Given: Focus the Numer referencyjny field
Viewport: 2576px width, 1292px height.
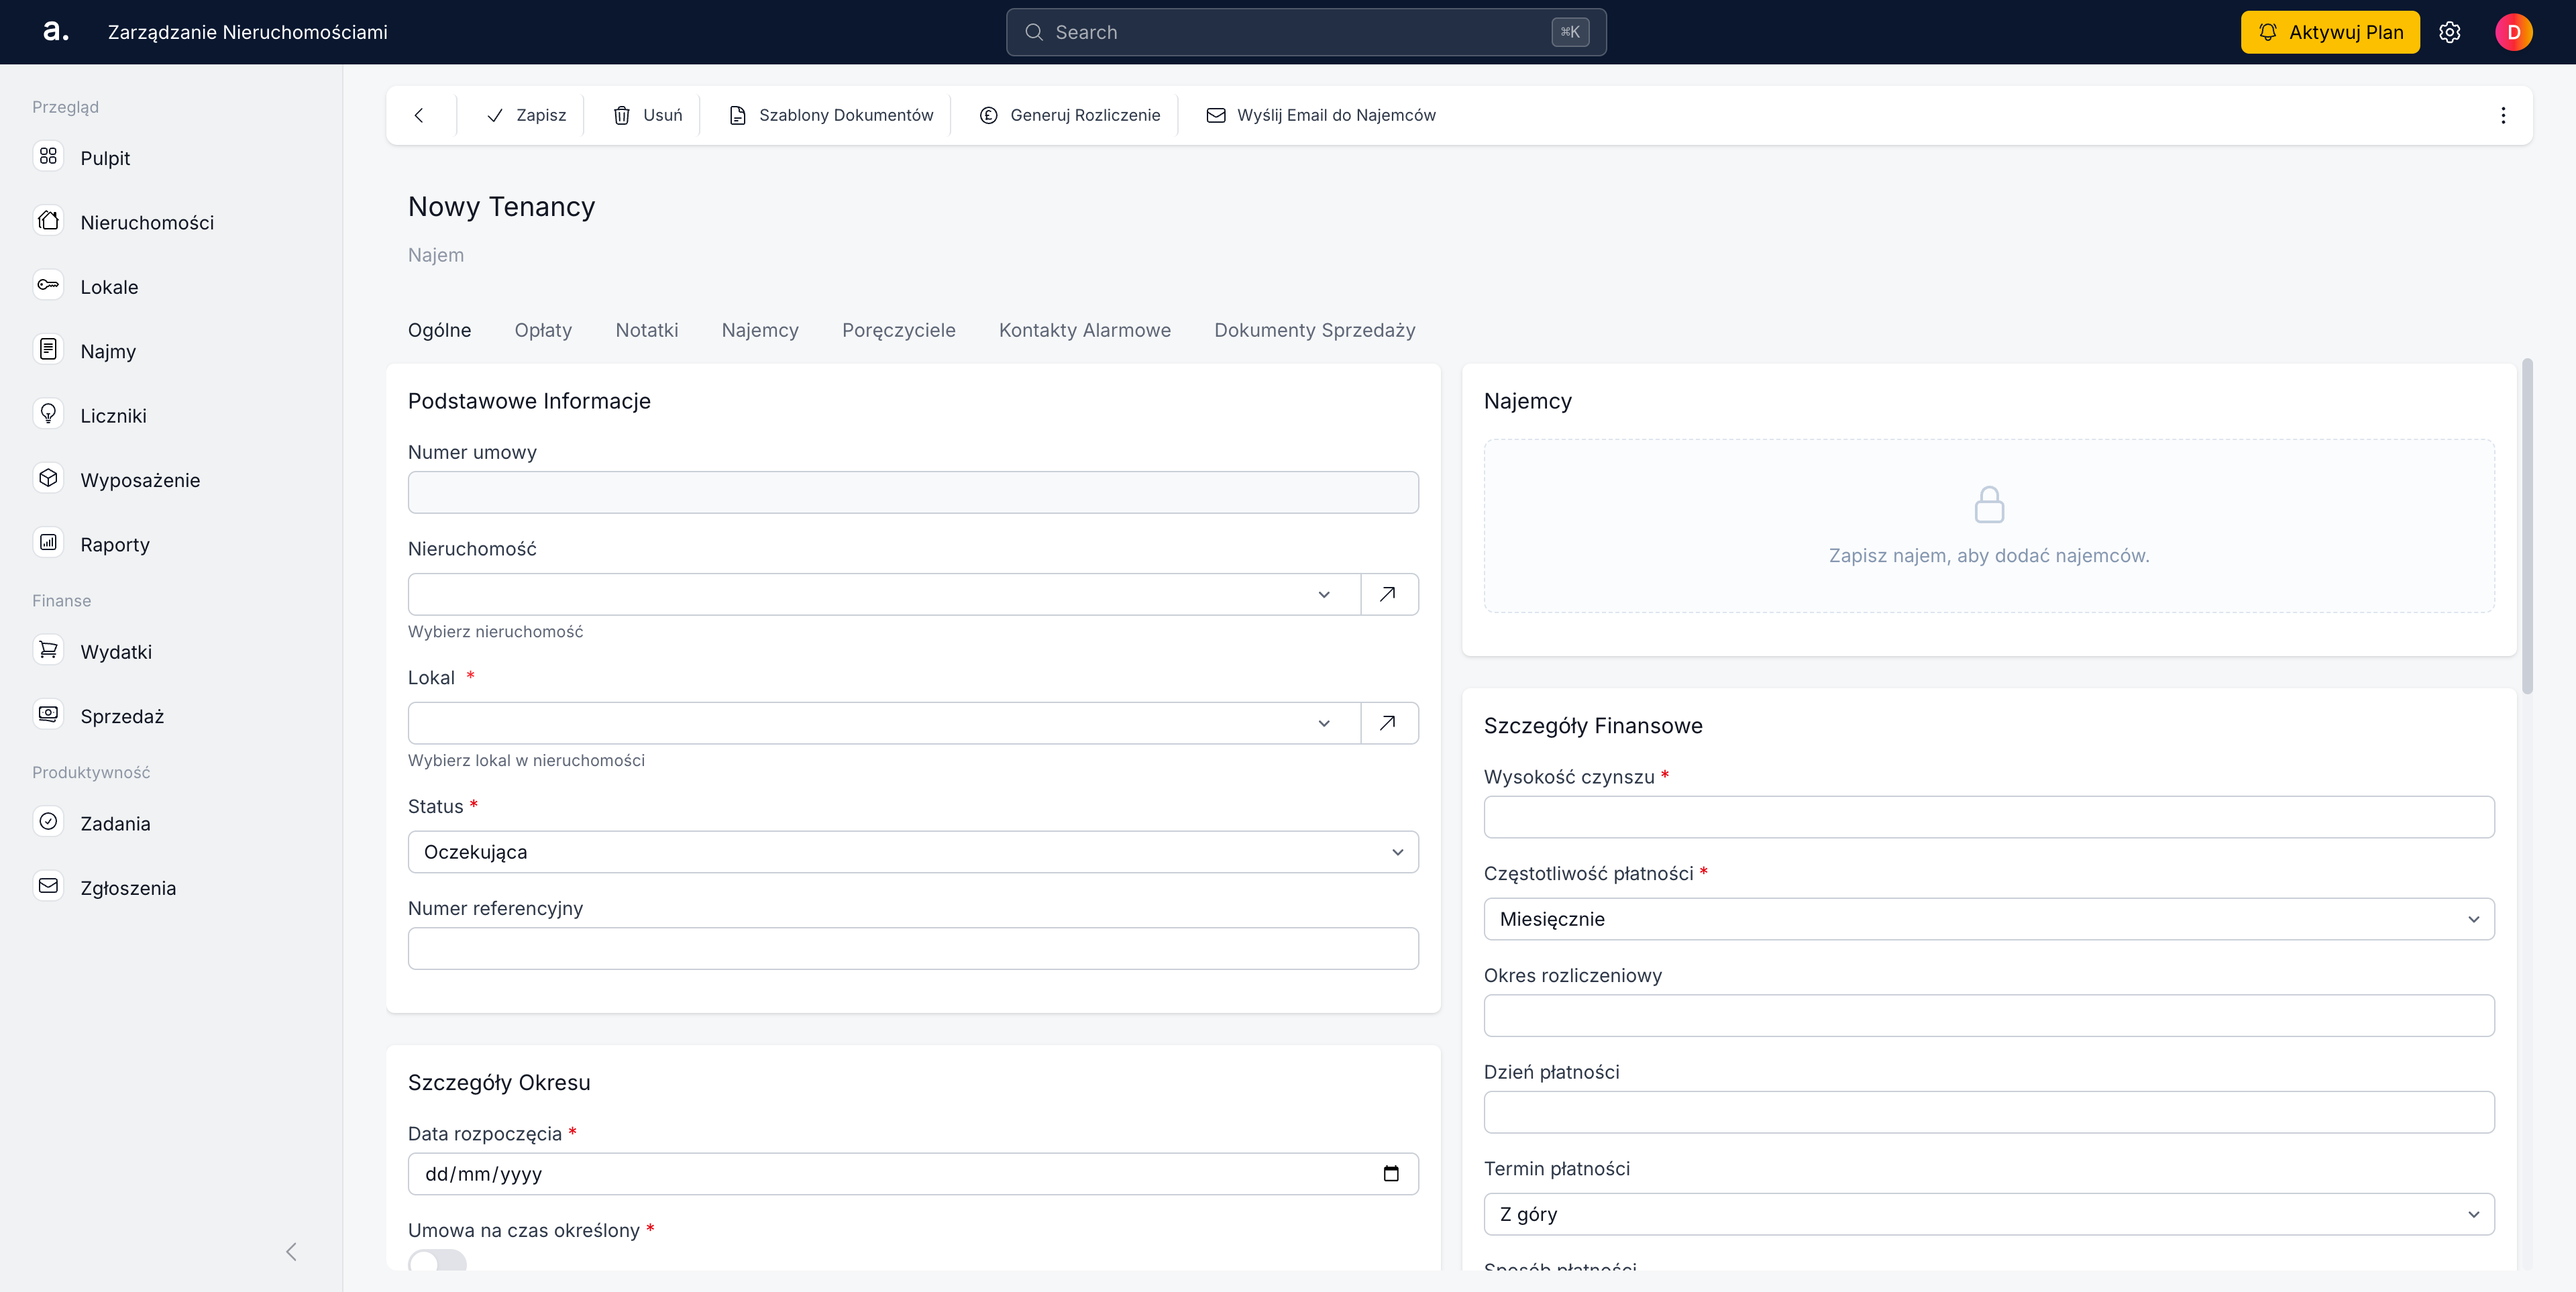Looking at the screenshot, I should (x=913, y=948).
